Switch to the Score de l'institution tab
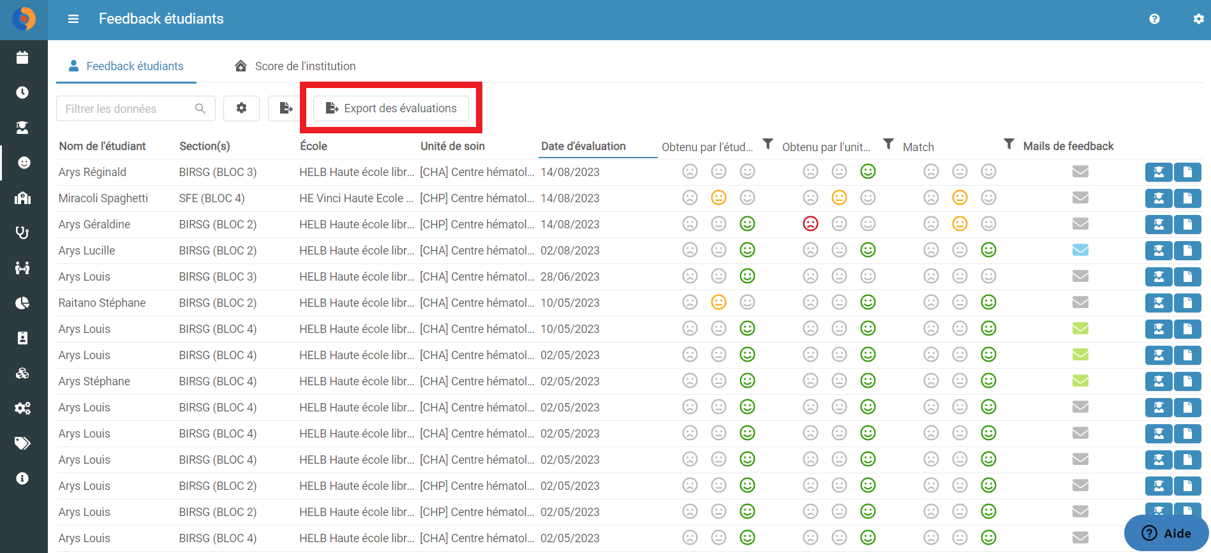 point(295,66)
